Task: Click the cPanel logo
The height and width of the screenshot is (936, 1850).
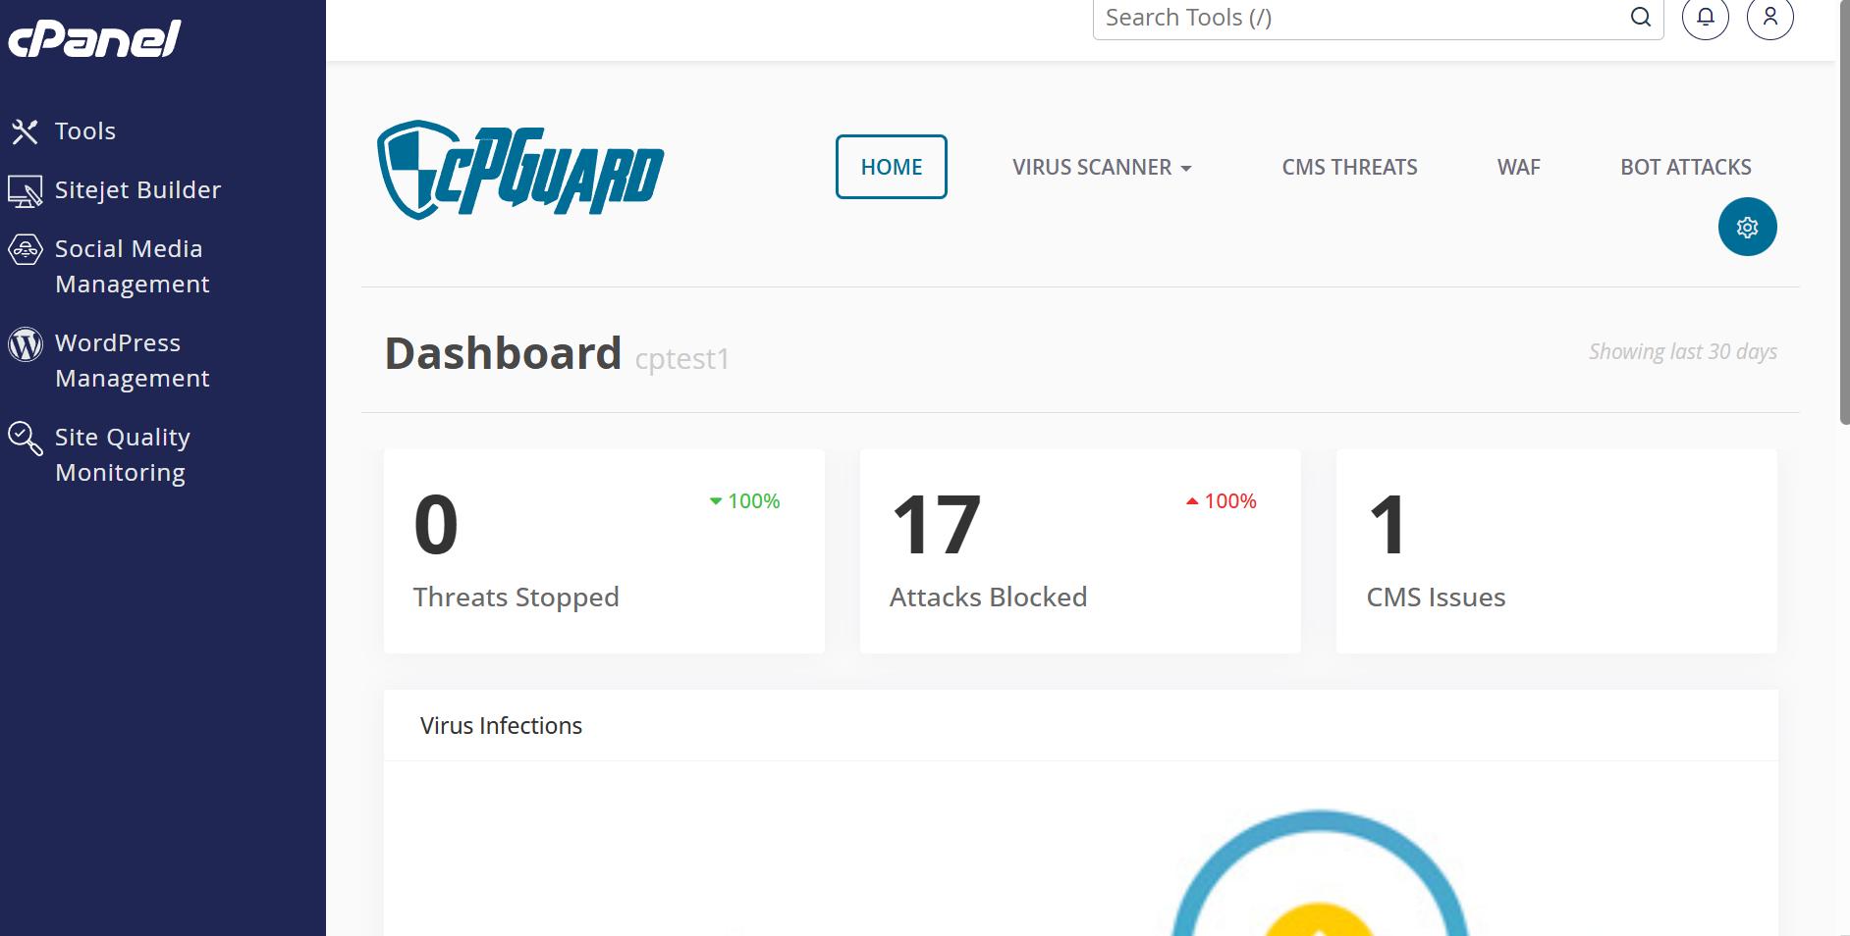Action: (94, 38)
